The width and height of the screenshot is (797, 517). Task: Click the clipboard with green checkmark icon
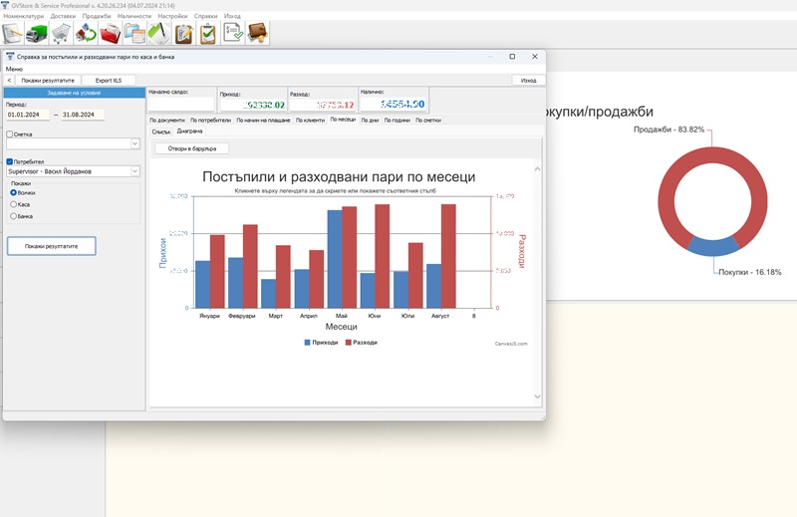(x=208, y=34)
